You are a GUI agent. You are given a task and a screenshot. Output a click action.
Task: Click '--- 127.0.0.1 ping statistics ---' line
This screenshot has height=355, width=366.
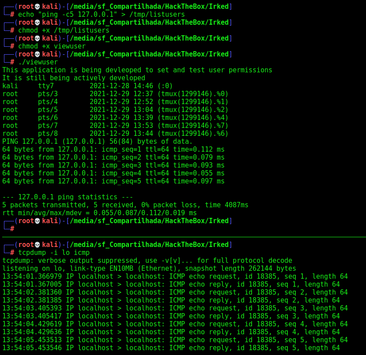pos(68,197)
